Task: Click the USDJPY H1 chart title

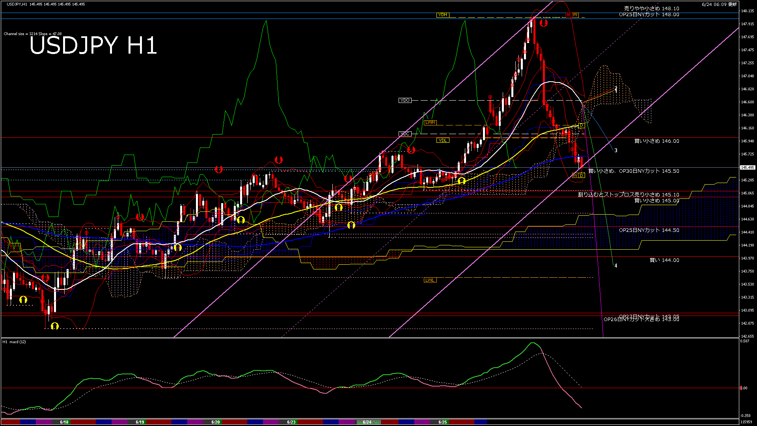Action: point(93,45)
